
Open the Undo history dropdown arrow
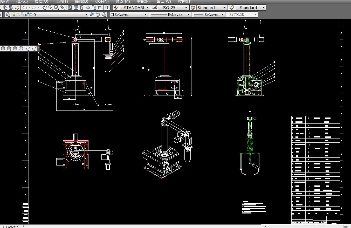click(x=29, y=8)
